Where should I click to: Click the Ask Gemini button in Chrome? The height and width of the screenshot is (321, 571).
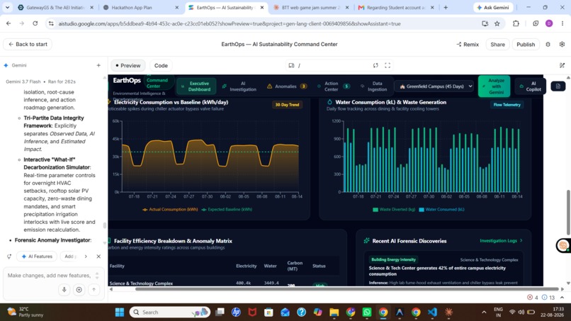pyautogui.click(x=493, y=7)
